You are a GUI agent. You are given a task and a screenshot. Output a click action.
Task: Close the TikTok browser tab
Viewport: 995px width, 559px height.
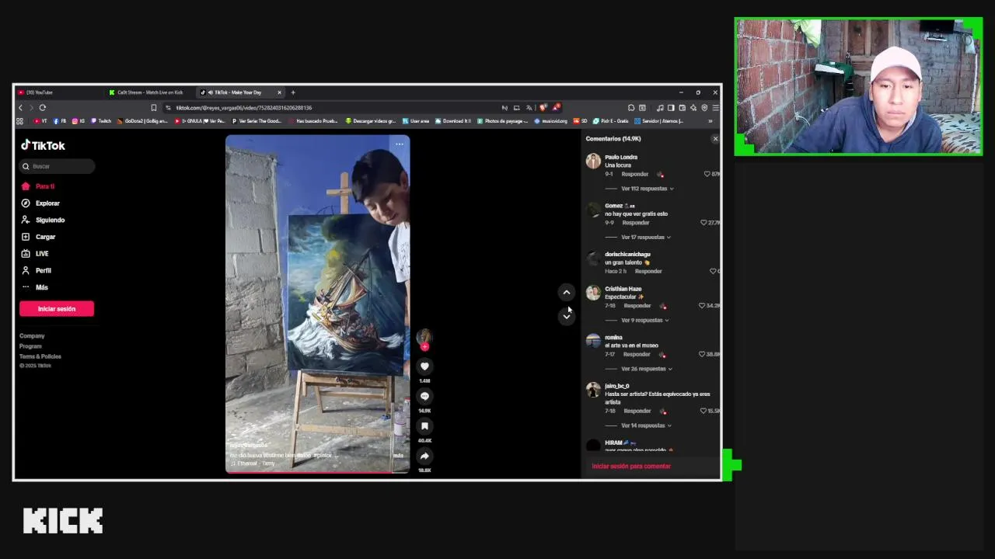tap(279, 92)
